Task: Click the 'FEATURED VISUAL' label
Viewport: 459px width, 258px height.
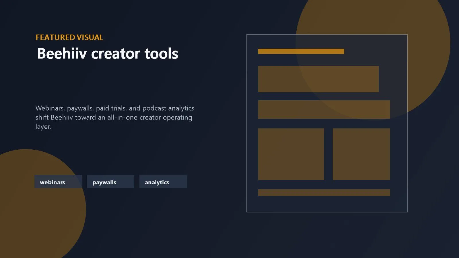Action: (69, 37)
